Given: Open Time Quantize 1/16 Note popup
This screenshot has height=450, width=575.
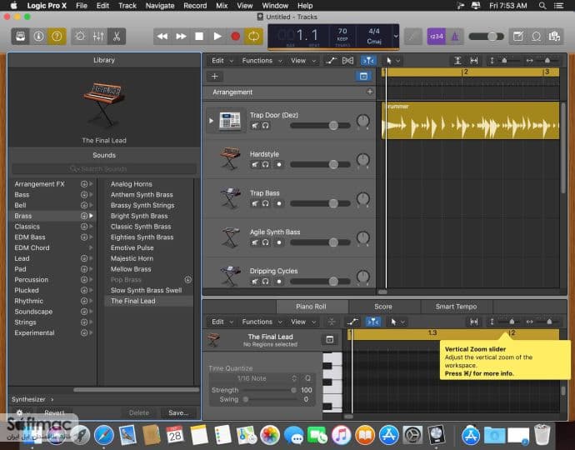Looking at the screenshot, I should (254, 378).
